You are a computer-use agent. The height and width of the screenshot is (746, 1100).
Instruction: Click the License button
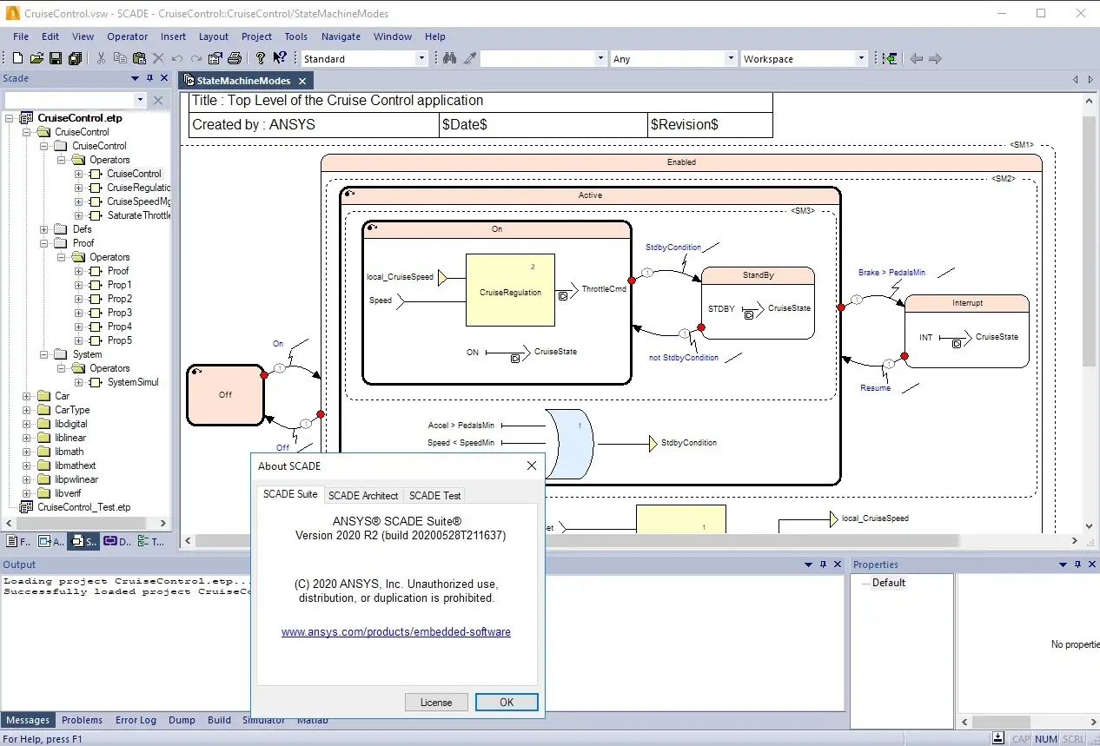(x=436, y=703)
